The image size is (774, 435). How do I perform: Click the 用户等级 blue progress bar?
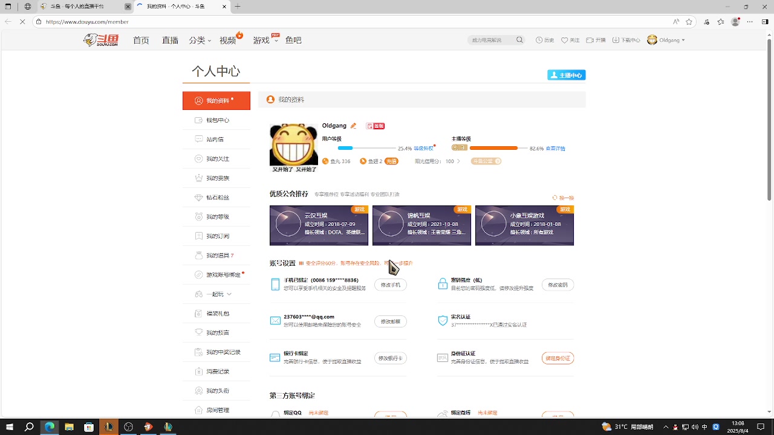[x=367, y=148]
